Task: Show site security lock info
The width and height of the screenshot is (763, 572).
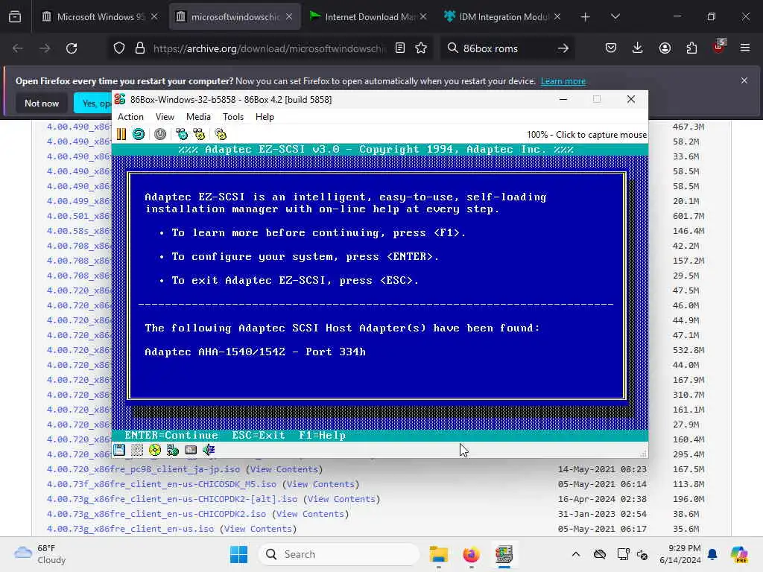Action: [140, 48]
